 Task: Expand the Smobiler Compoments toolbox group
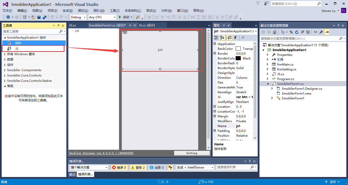[5, 70]
